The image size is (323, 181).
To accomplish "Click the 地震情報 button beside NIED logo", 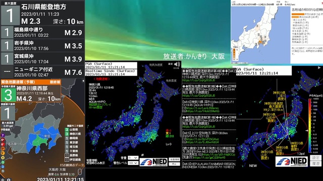I will click(x=175, y=159).
